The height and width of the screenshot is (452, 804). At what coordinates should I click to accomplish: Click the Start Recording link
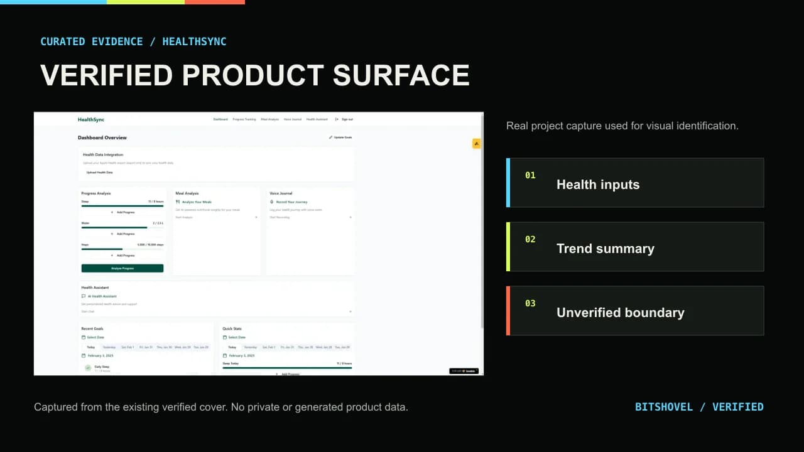(x=280, y=217)
